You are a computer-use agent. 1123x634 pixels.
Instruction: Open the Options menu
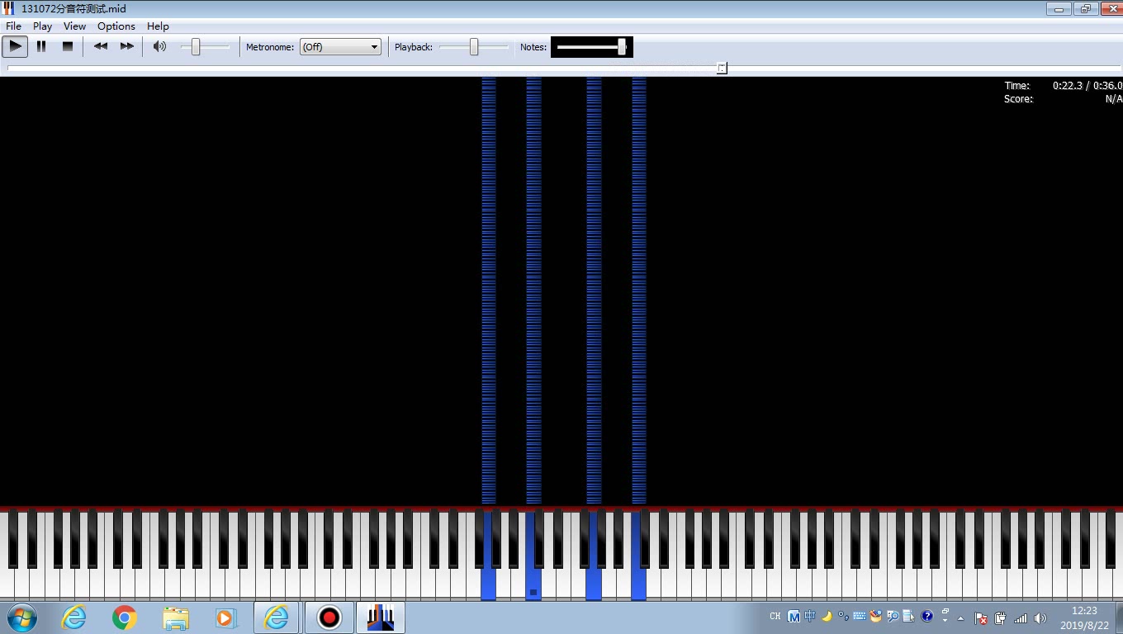[116, 26]
